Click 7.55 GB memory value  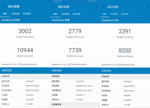[x=79, y=100]
